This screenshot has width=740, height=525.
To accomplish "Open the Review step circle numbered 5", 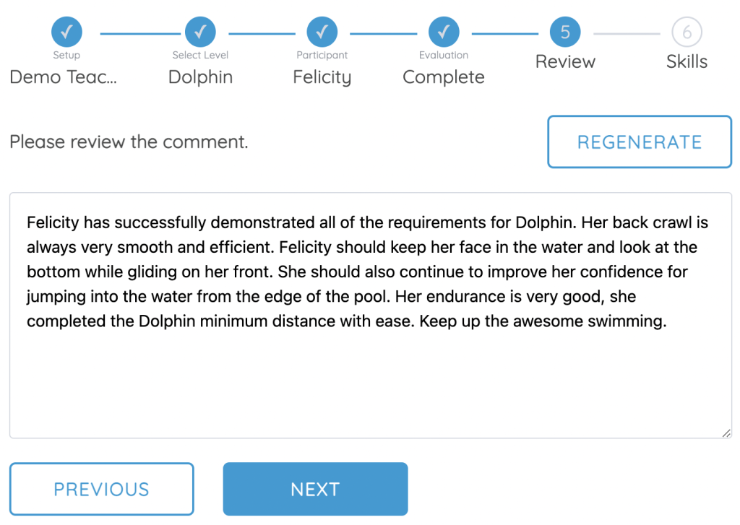I will 565,32.
